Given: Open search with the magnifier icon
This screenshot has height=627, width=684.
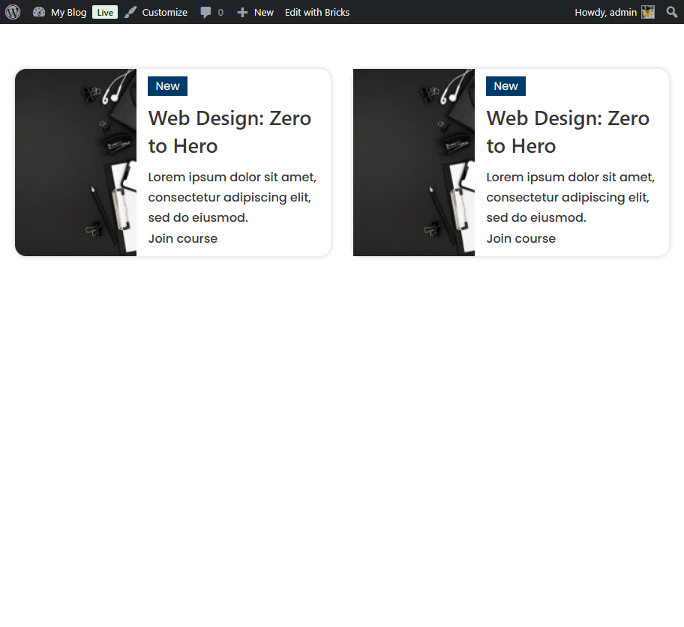Looking at the screenshot, I should [671, 12].
